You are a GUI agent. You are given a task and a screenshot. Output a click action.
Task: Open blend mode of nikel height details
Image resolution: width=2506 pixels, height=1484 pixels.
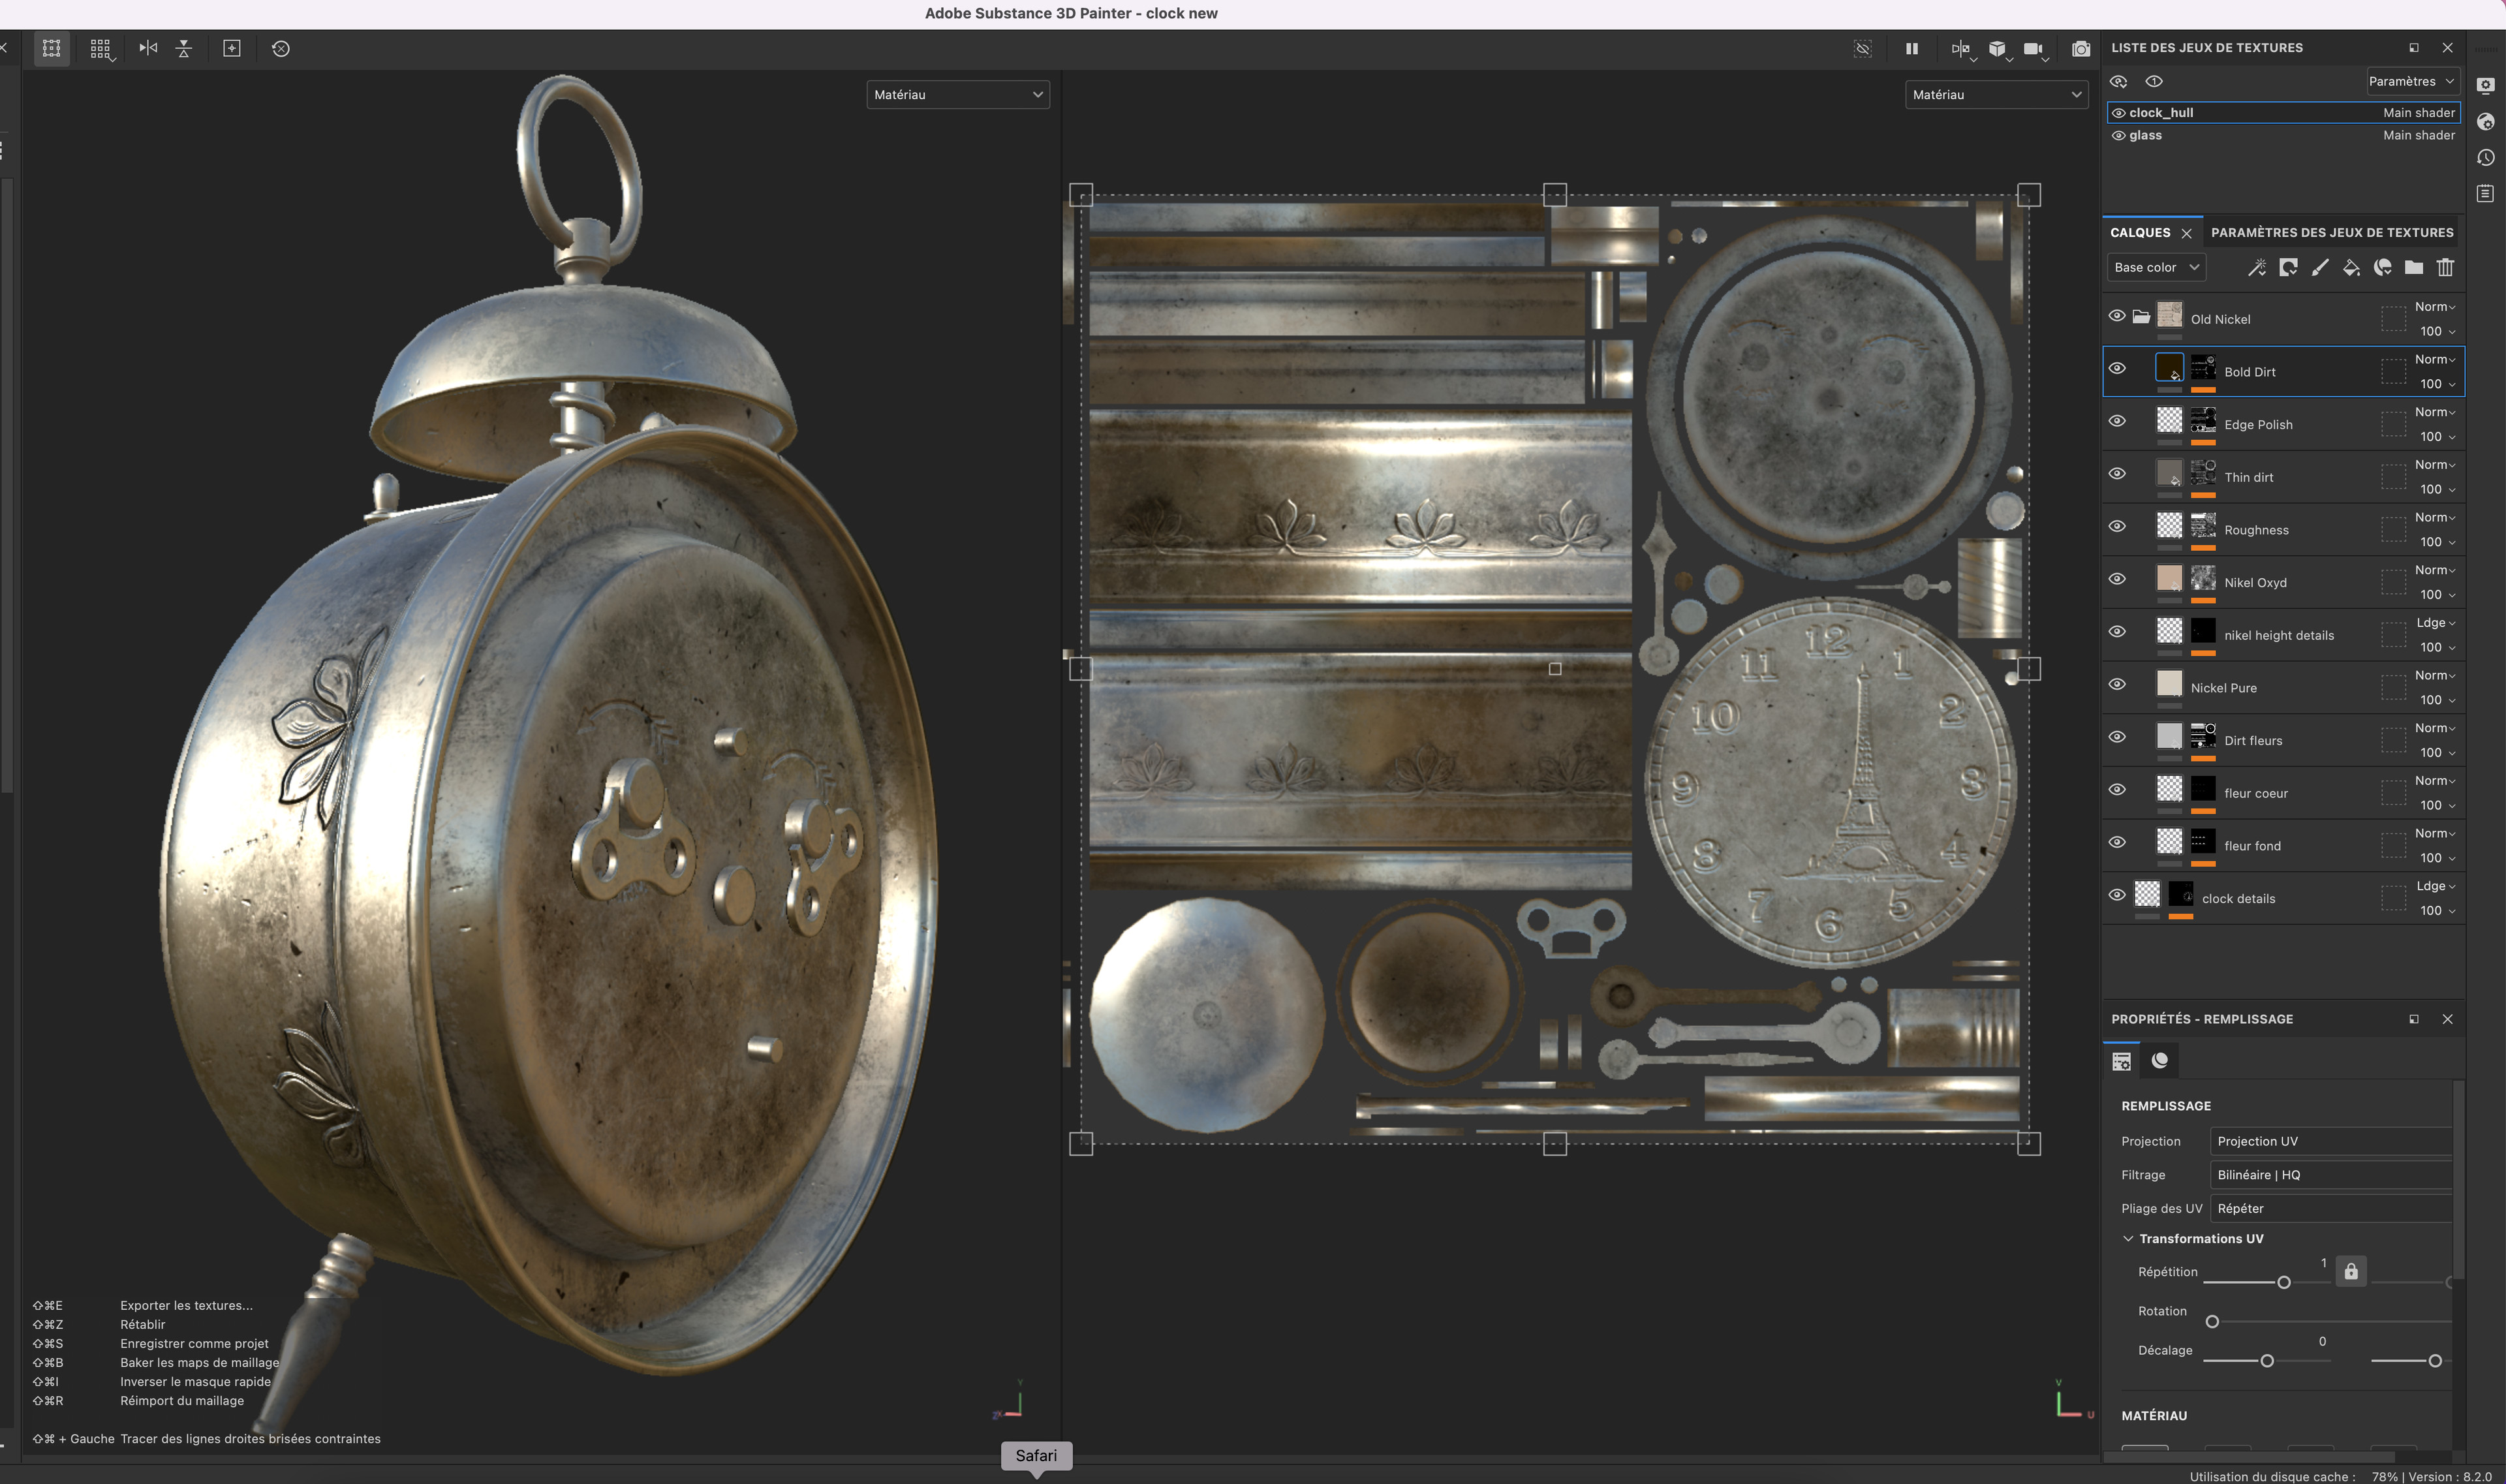(x=2435, y=622)
